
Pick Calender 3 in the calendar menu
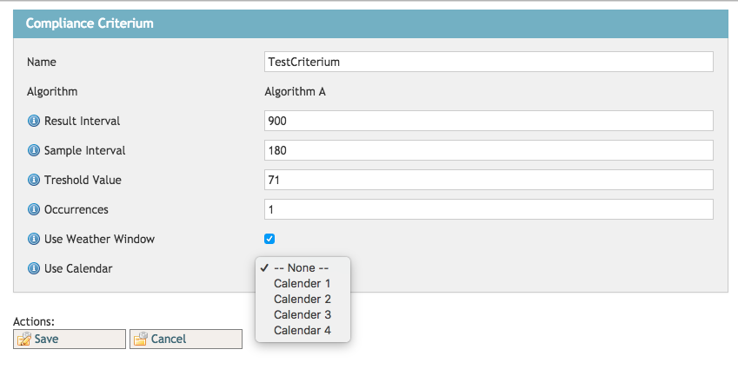tap(302, 315)
